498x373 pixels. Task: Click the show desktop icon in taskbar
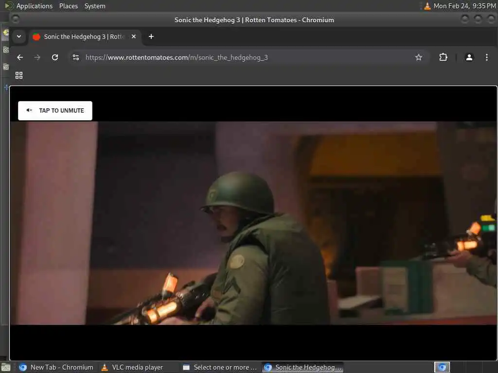click(x=6, y=368)
